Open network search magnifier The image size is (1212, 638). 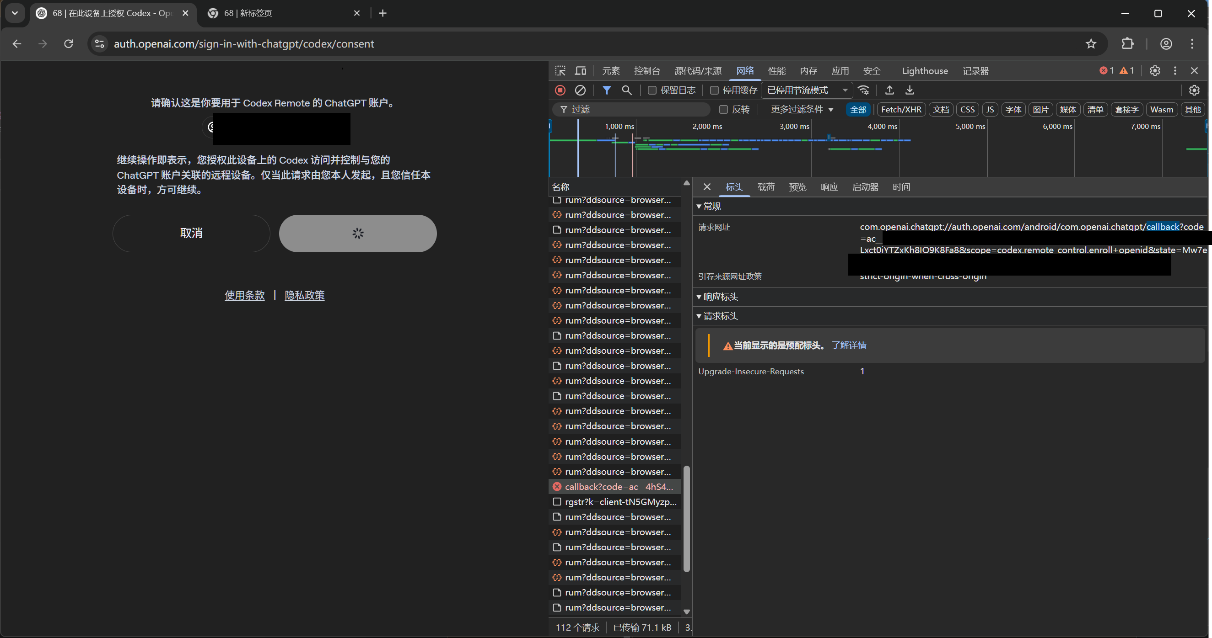[x=627, y=90]
